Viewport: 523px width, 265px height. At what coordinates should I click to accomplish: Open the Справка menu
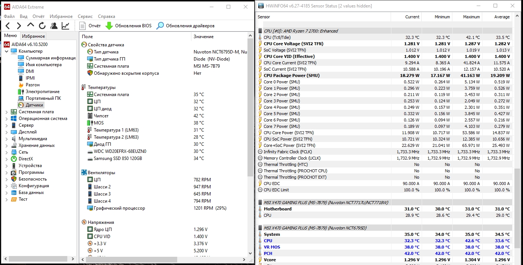tap(107, 16)
